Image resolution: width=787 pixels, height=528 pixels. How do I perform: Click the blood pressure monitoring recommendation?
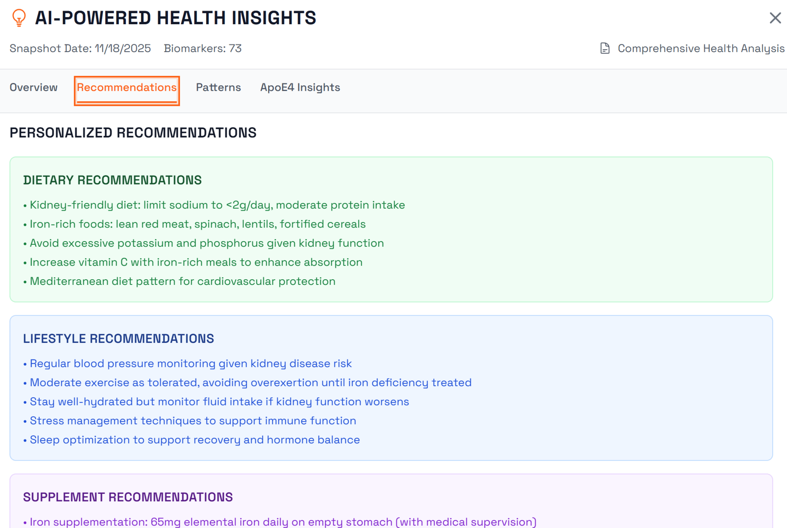click(191, 364)
